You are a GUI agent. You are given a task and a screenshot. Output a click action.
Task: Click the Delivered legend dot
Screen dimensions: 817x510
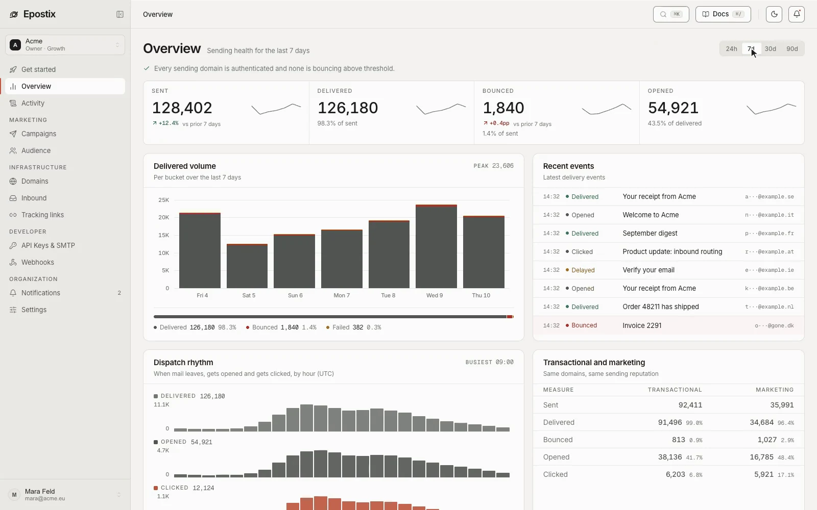click(x=155, y=327)
